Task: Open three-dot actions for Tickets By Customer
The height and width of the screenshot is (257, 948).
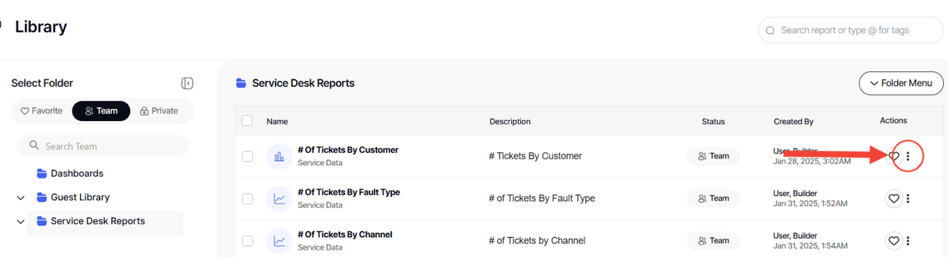Action: (908, 156)
